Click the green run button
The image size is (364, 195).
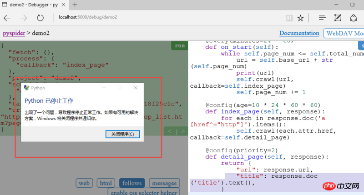[x=180, y=45]
